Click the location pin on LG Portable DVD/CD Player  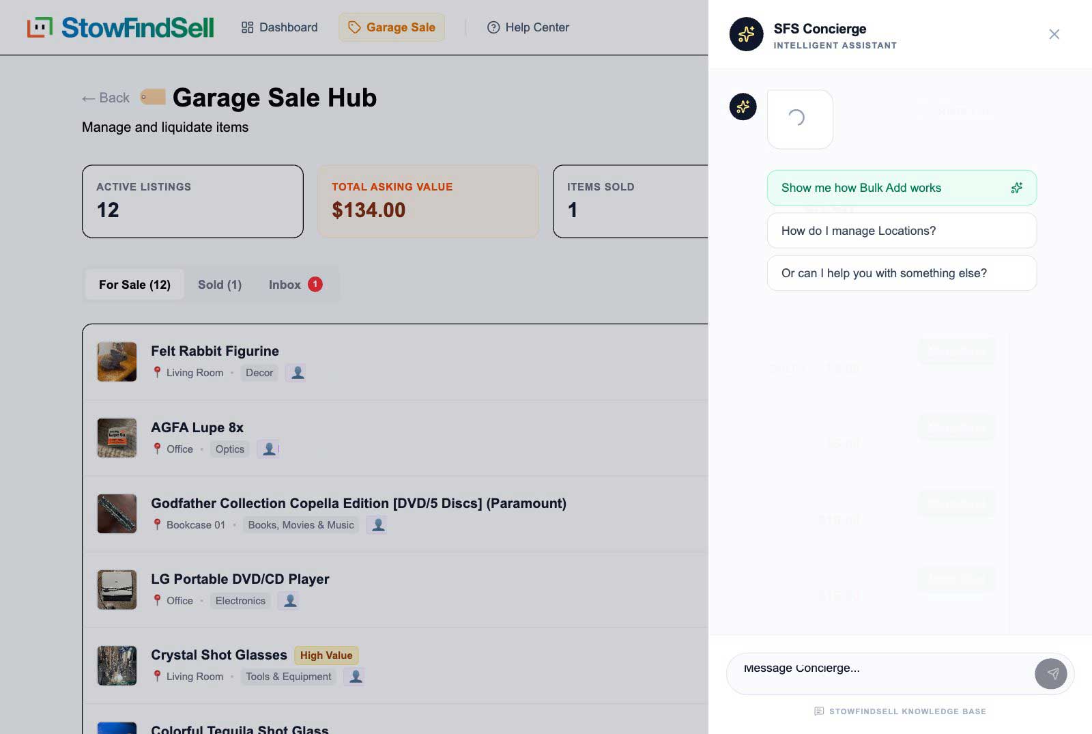point(157,601)
